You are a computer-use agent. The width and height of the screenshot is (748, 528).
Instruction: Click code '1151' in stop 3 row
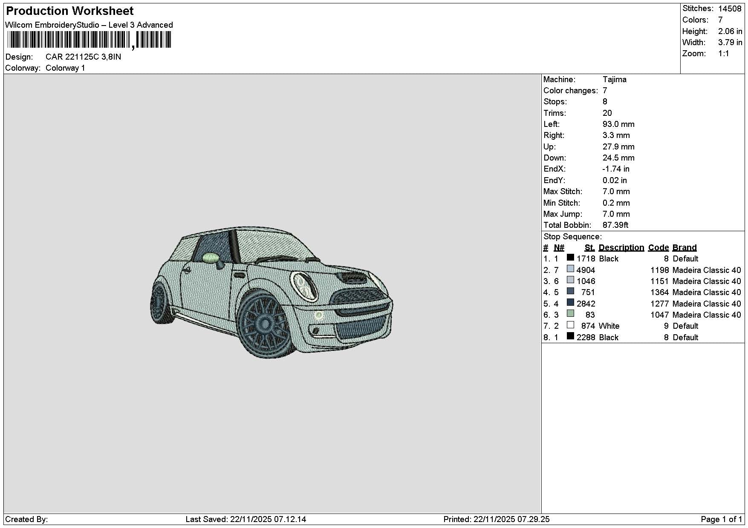click(659, 281)
